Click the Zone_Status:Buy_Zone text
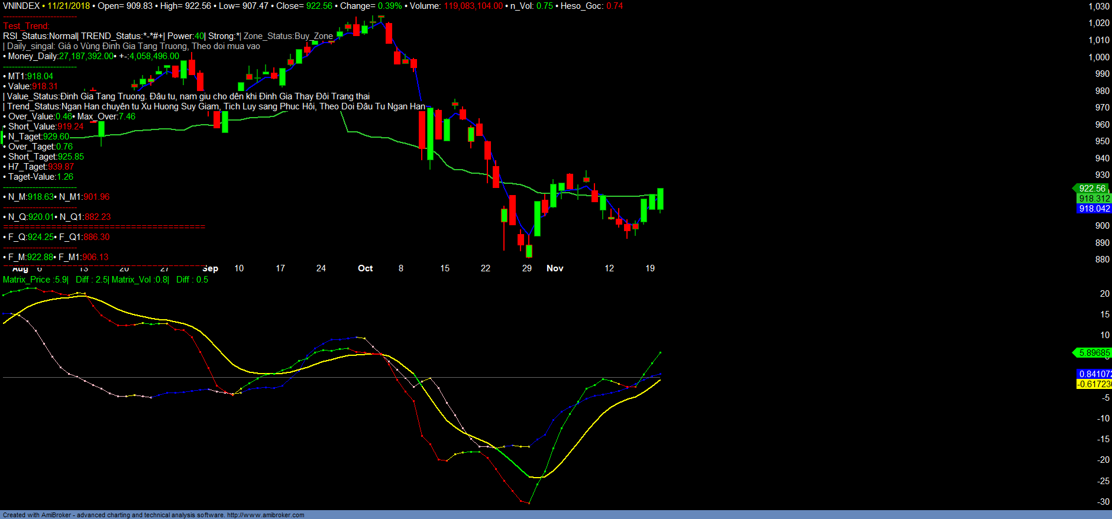This screenshot has height=519, width=1112. [288, 36]
